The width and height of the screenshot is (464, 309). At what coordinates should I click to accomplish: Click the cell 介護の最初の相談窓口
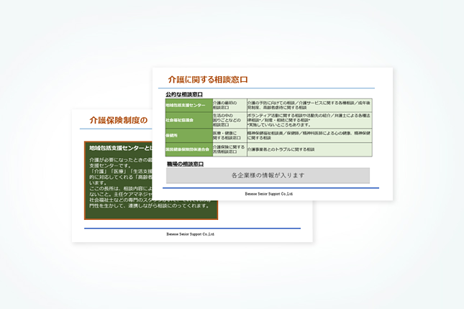[x=229, y=105]
